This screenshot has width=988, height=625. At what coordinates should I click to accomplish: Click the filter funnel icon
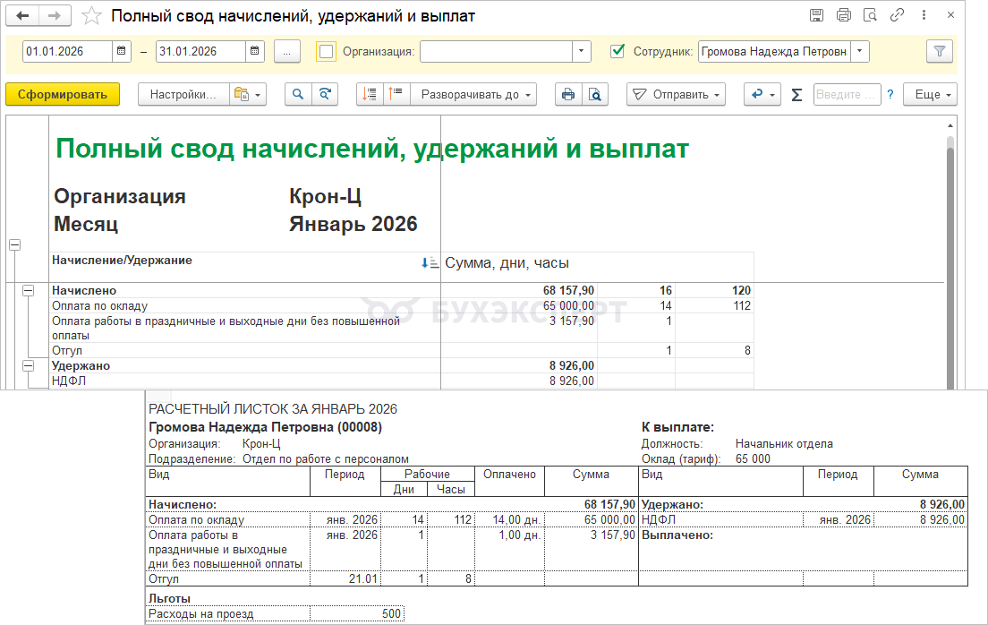coord(939,52)
